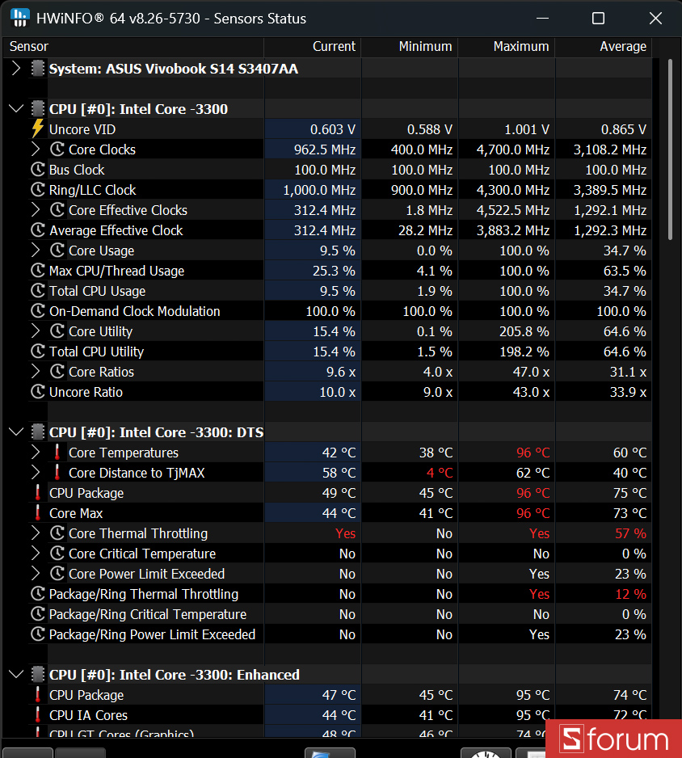The image size is (682, 758).
Task: Expand the Core Temperatures row
Action: tap(36, 453)
